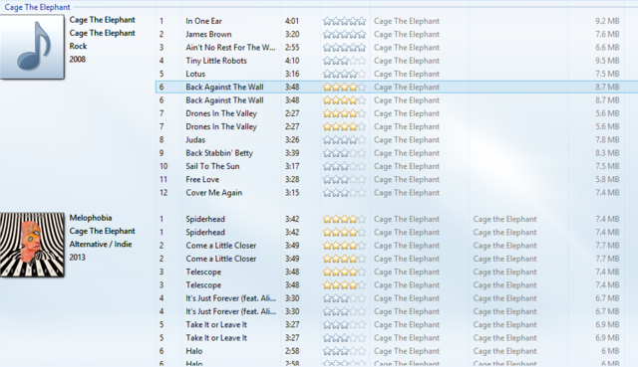Click the Alternative / Indie genre label
638x367 pixels.
tap(101, 244)
